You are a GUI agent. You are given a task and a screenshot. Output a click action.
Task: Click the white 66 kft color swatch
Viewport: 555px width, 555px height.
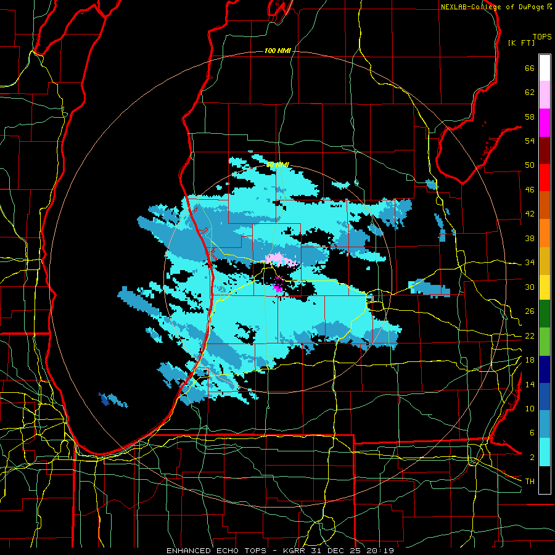click(x=545, y=68)
